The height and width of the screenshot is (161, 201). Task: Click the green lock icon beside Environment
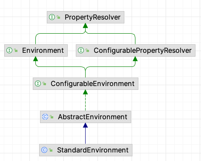pos(16,50)
